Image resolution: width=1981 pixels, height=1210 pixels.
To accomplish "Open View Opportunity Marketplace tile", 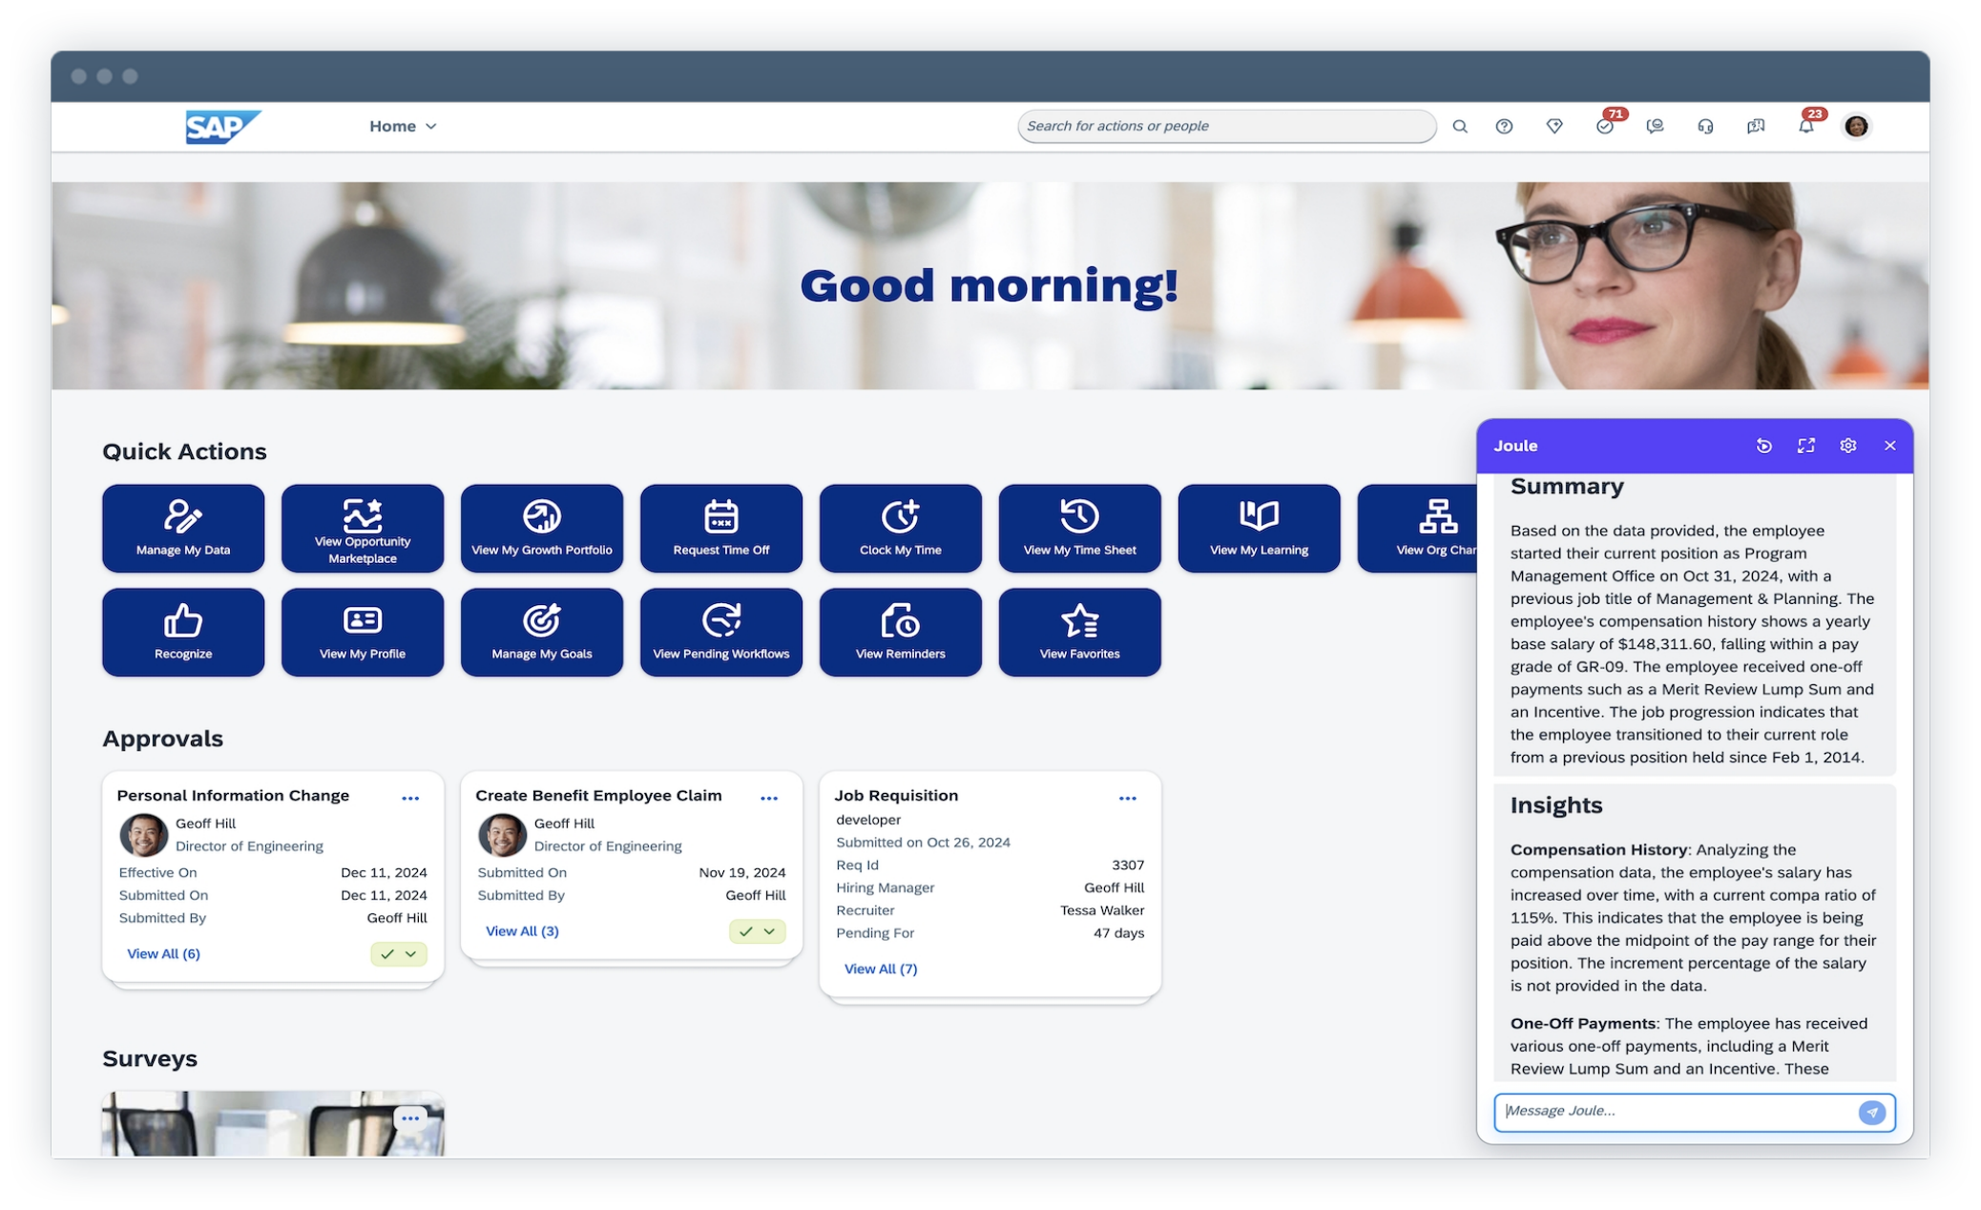I will pos(363,529).
